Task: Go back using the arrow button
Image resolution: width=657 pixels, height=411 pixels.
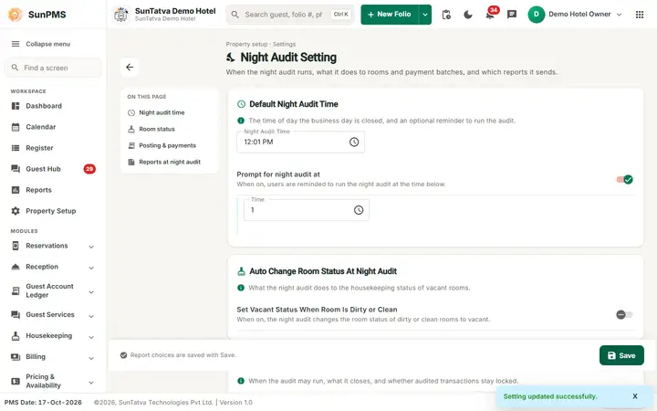Action: 130,67
